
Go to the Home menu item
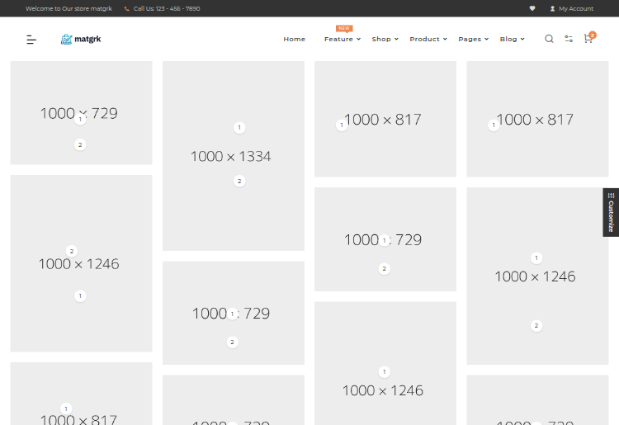coord(294,39)
